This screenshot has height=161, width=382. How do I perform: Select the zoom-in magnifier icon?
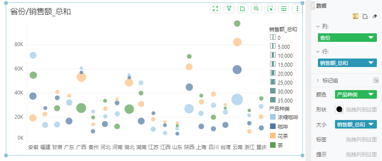tap(256, 9)
